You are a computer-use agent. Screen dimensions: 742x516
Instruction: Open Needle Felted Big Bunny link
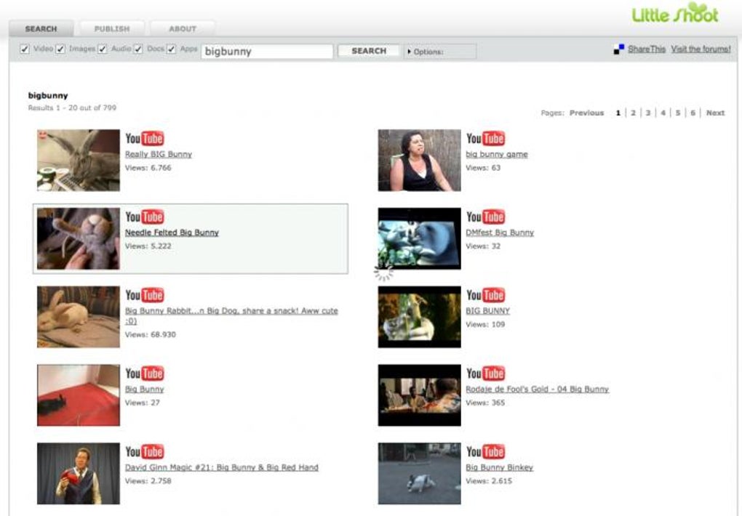pyautogui.click(x=172, y=233)
